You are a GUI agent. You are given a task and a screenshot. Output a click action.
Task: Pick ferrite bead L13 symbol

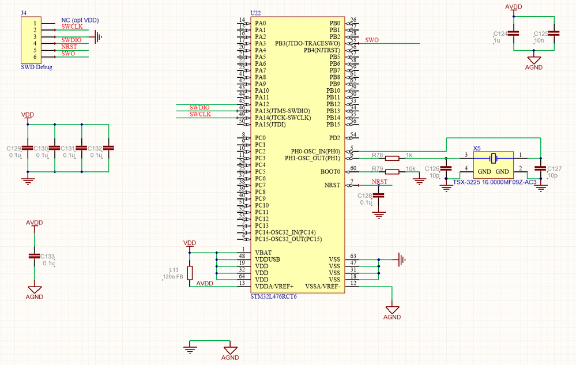click(x=190, y=273)
